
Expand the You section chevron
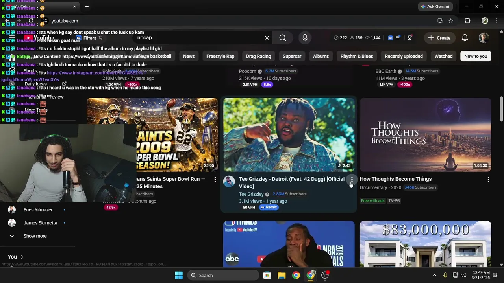pos(22,257)
